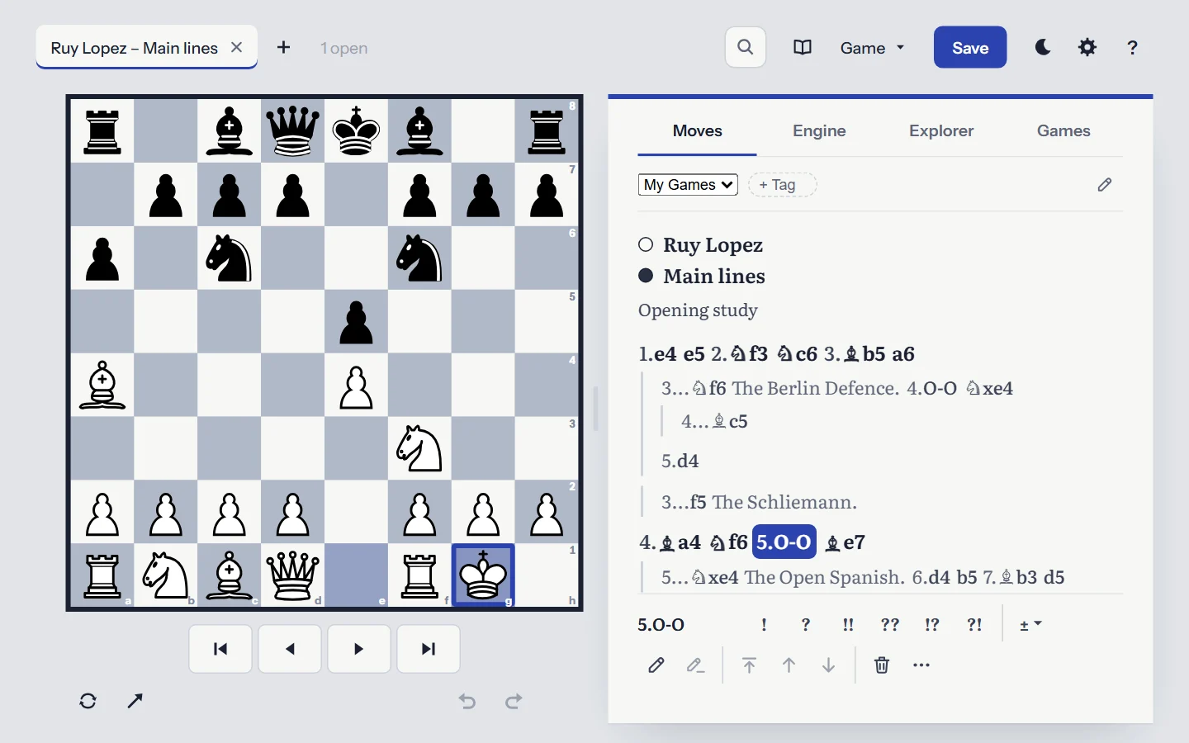1189x743 pixels.
Task: Select the Ruy Lopez chapter radio button
Action: (646, 244)
